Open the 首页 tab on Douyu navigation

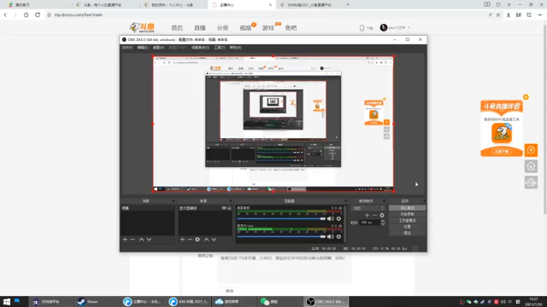(x=177, y=28)
